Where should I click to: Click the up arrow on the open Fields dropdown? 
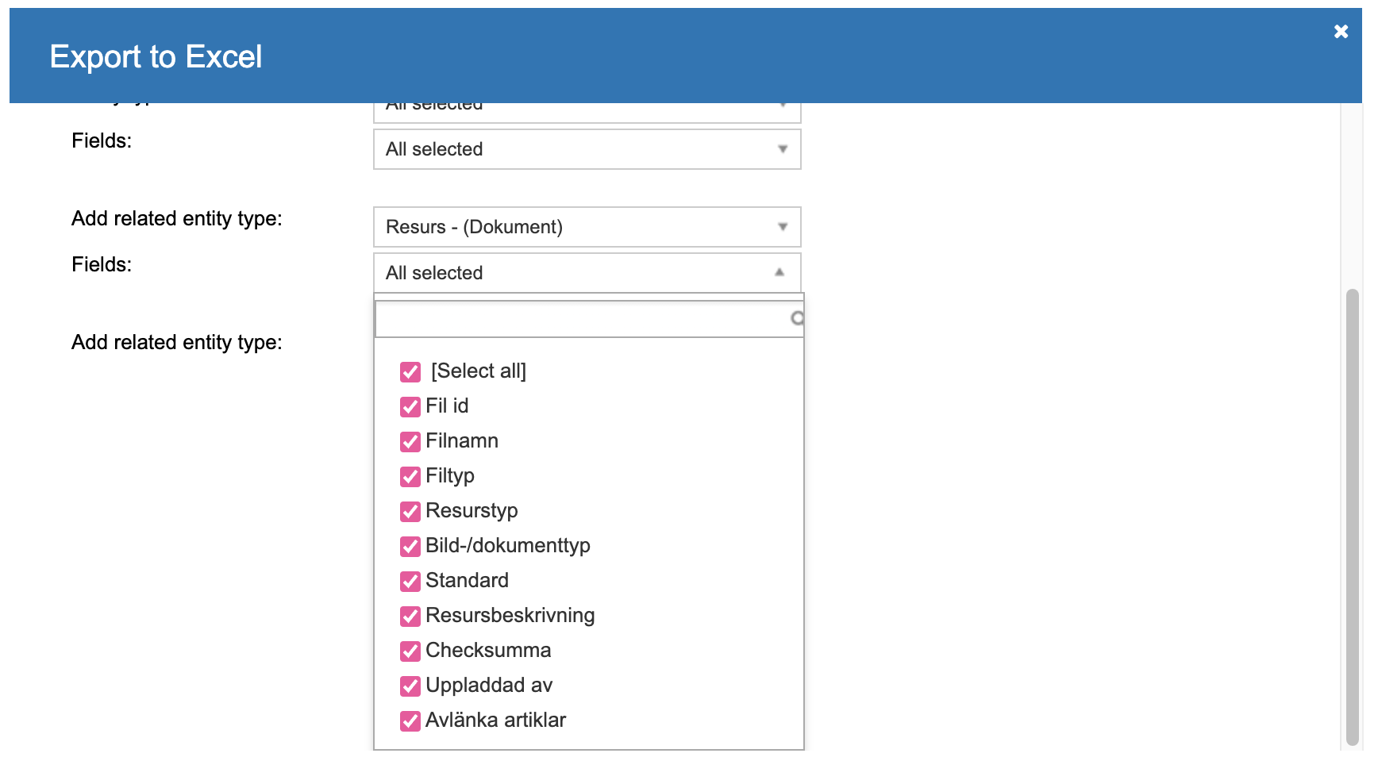779,272
